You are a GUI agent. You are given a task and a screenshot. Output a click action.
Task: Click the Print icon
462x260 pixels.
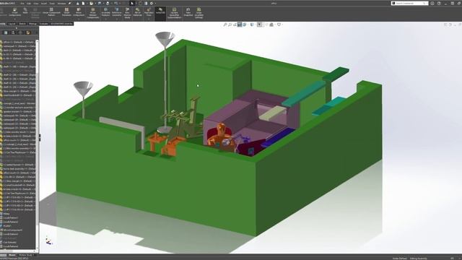click(x=108, y=3)
